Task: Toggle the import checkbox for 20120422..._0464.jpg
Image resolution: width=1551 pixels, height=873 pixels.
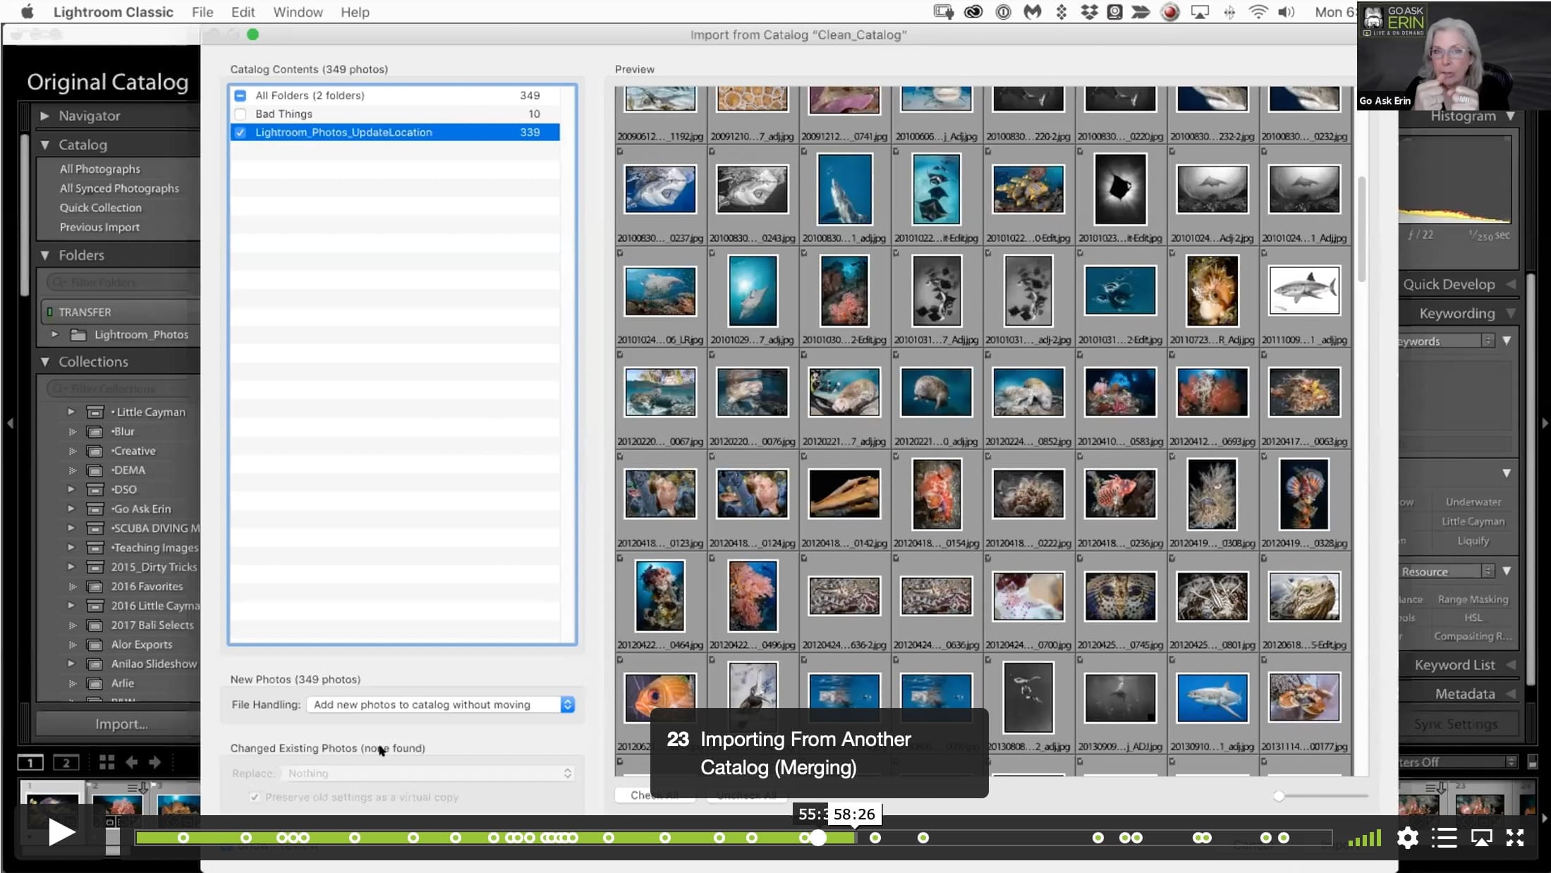Action: click(620, 558)
